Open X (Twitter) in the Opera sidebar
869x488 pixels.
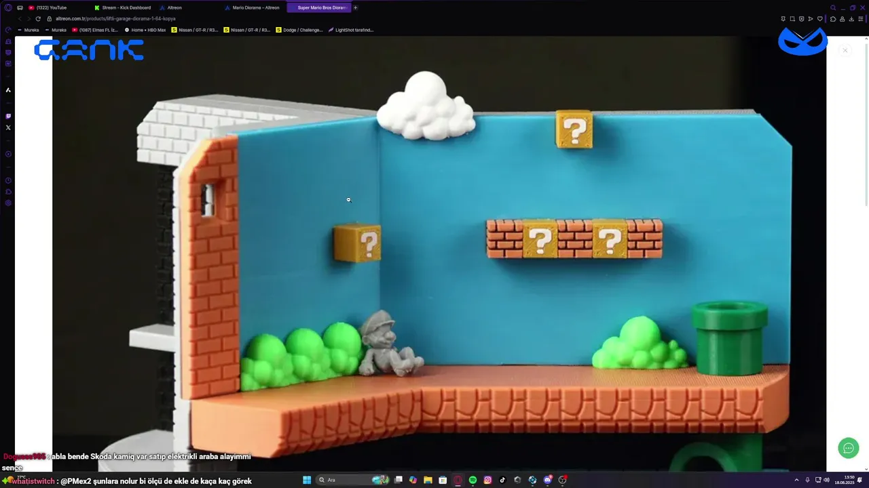[x=8, y=127]
